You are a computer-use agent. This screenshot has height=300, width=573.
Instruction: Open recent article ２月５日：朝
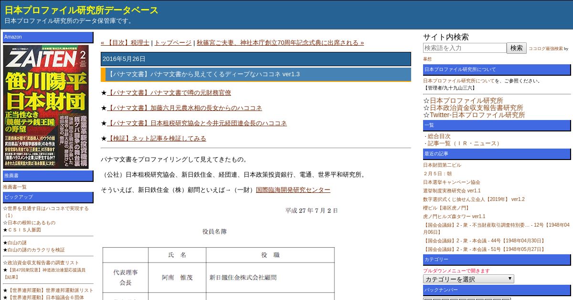point(437,174)
